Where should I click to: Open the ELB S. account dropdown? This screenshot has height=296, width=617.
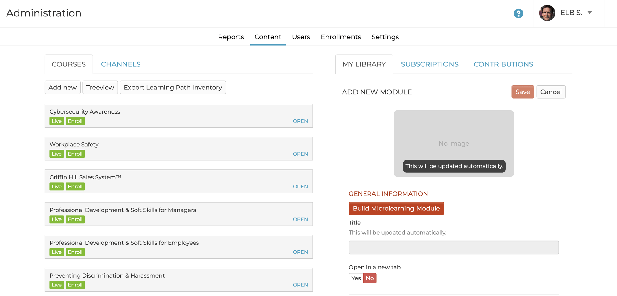589,13
